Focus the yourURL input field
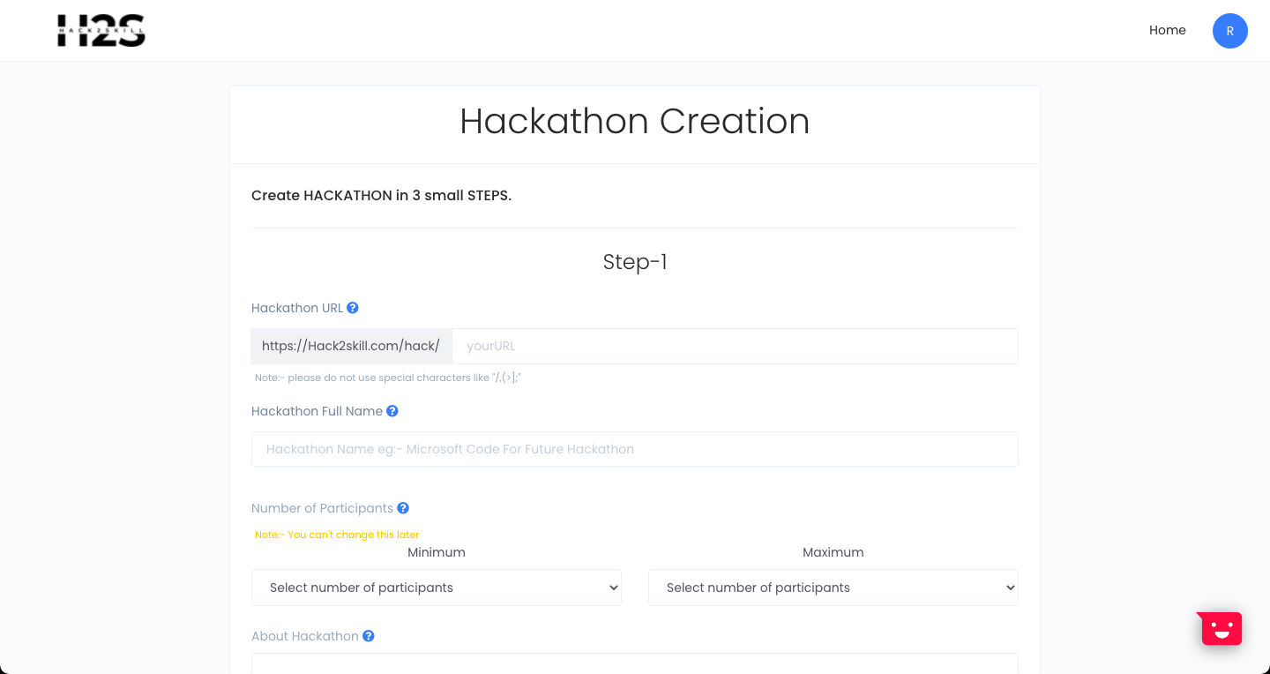The image size is (1270, 674). click(x=734, y=347)
